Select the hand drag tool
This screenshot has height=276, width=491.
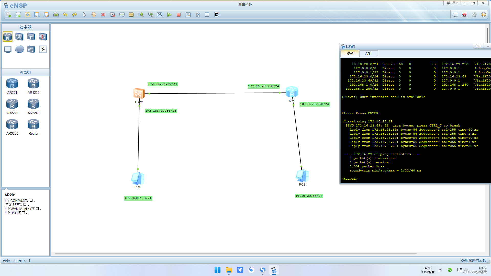94,15
